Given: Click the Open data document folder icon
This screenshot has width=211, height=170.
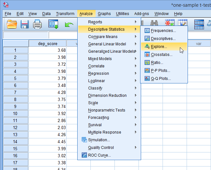Looking at the screenshot, I should pyautogui.click(x=12, y=24).
